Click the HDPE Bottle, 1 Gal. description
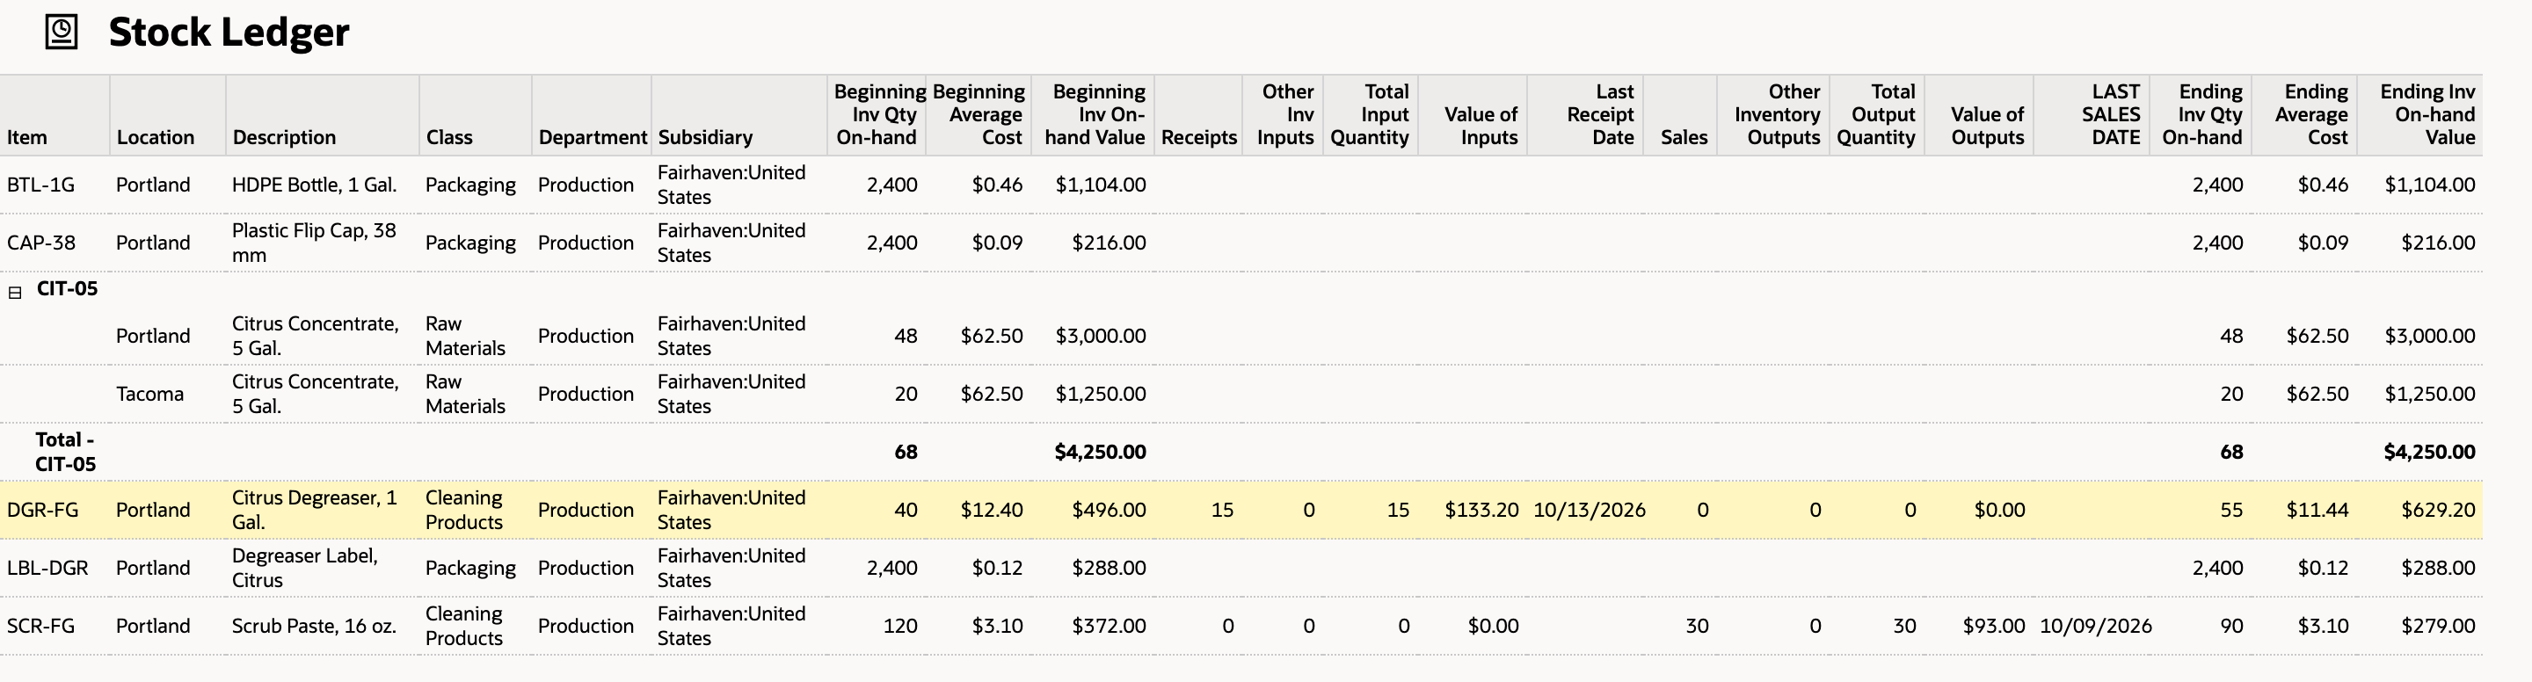The image size is (2532, 682). pos(314,185)
